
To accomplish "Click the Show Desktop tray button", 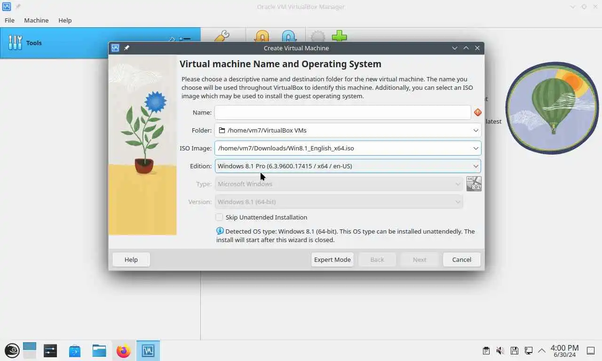I will point(591,351).
